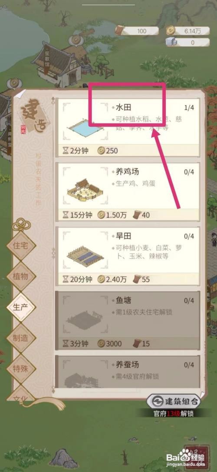Viewport: 217px width, 472px height.
Task: Click the wood log icon beside 55
Action: [x=137, y=279]
